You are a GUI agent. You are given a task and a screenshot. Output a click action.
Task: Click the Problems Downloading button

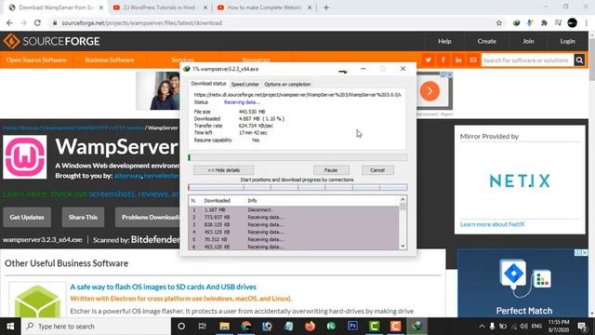point(148,217)
